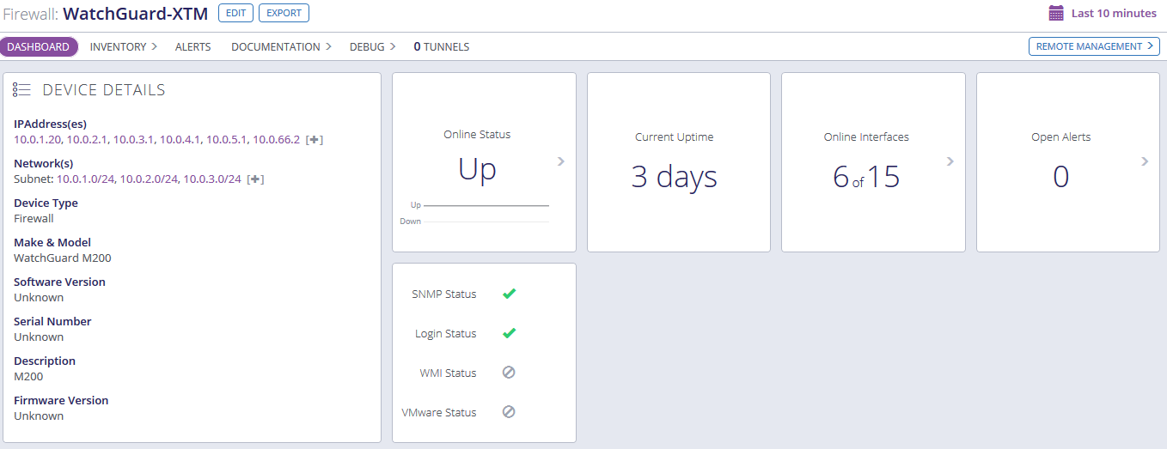The width and height of the screenshot is (1167, 449).
Task: Open Remote Management
Action: 1094,46
